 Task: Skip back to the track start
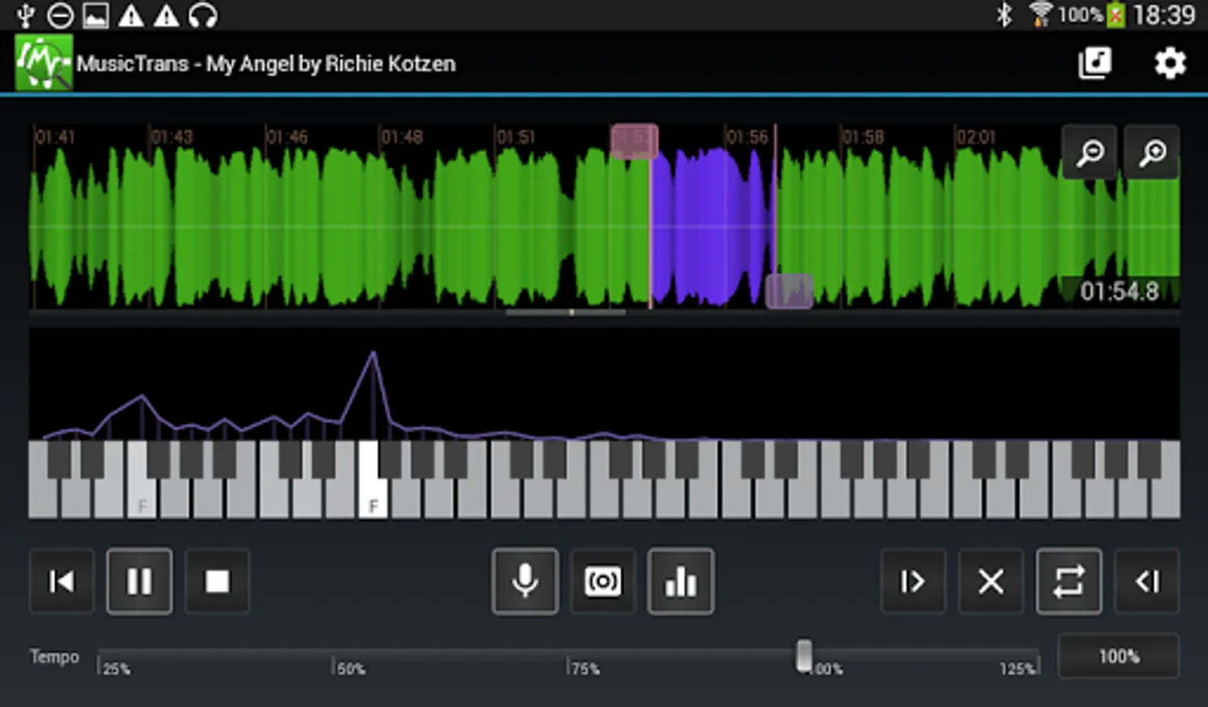(x=61, y=581)
